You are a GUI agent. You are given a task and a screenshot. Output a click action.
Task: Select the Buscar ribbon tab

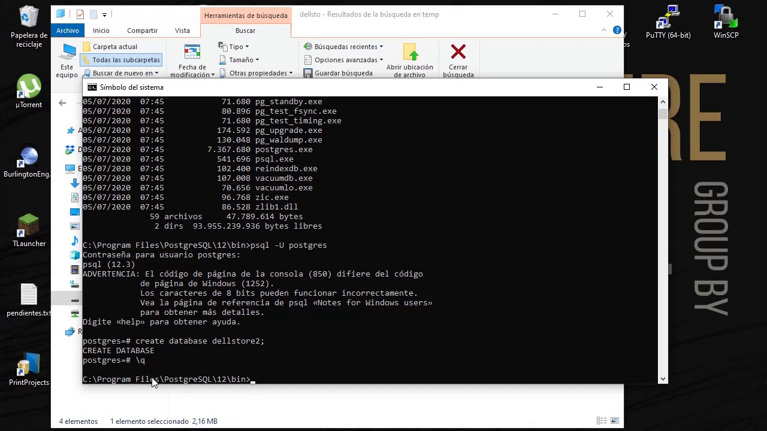click(x=245, y=31)
